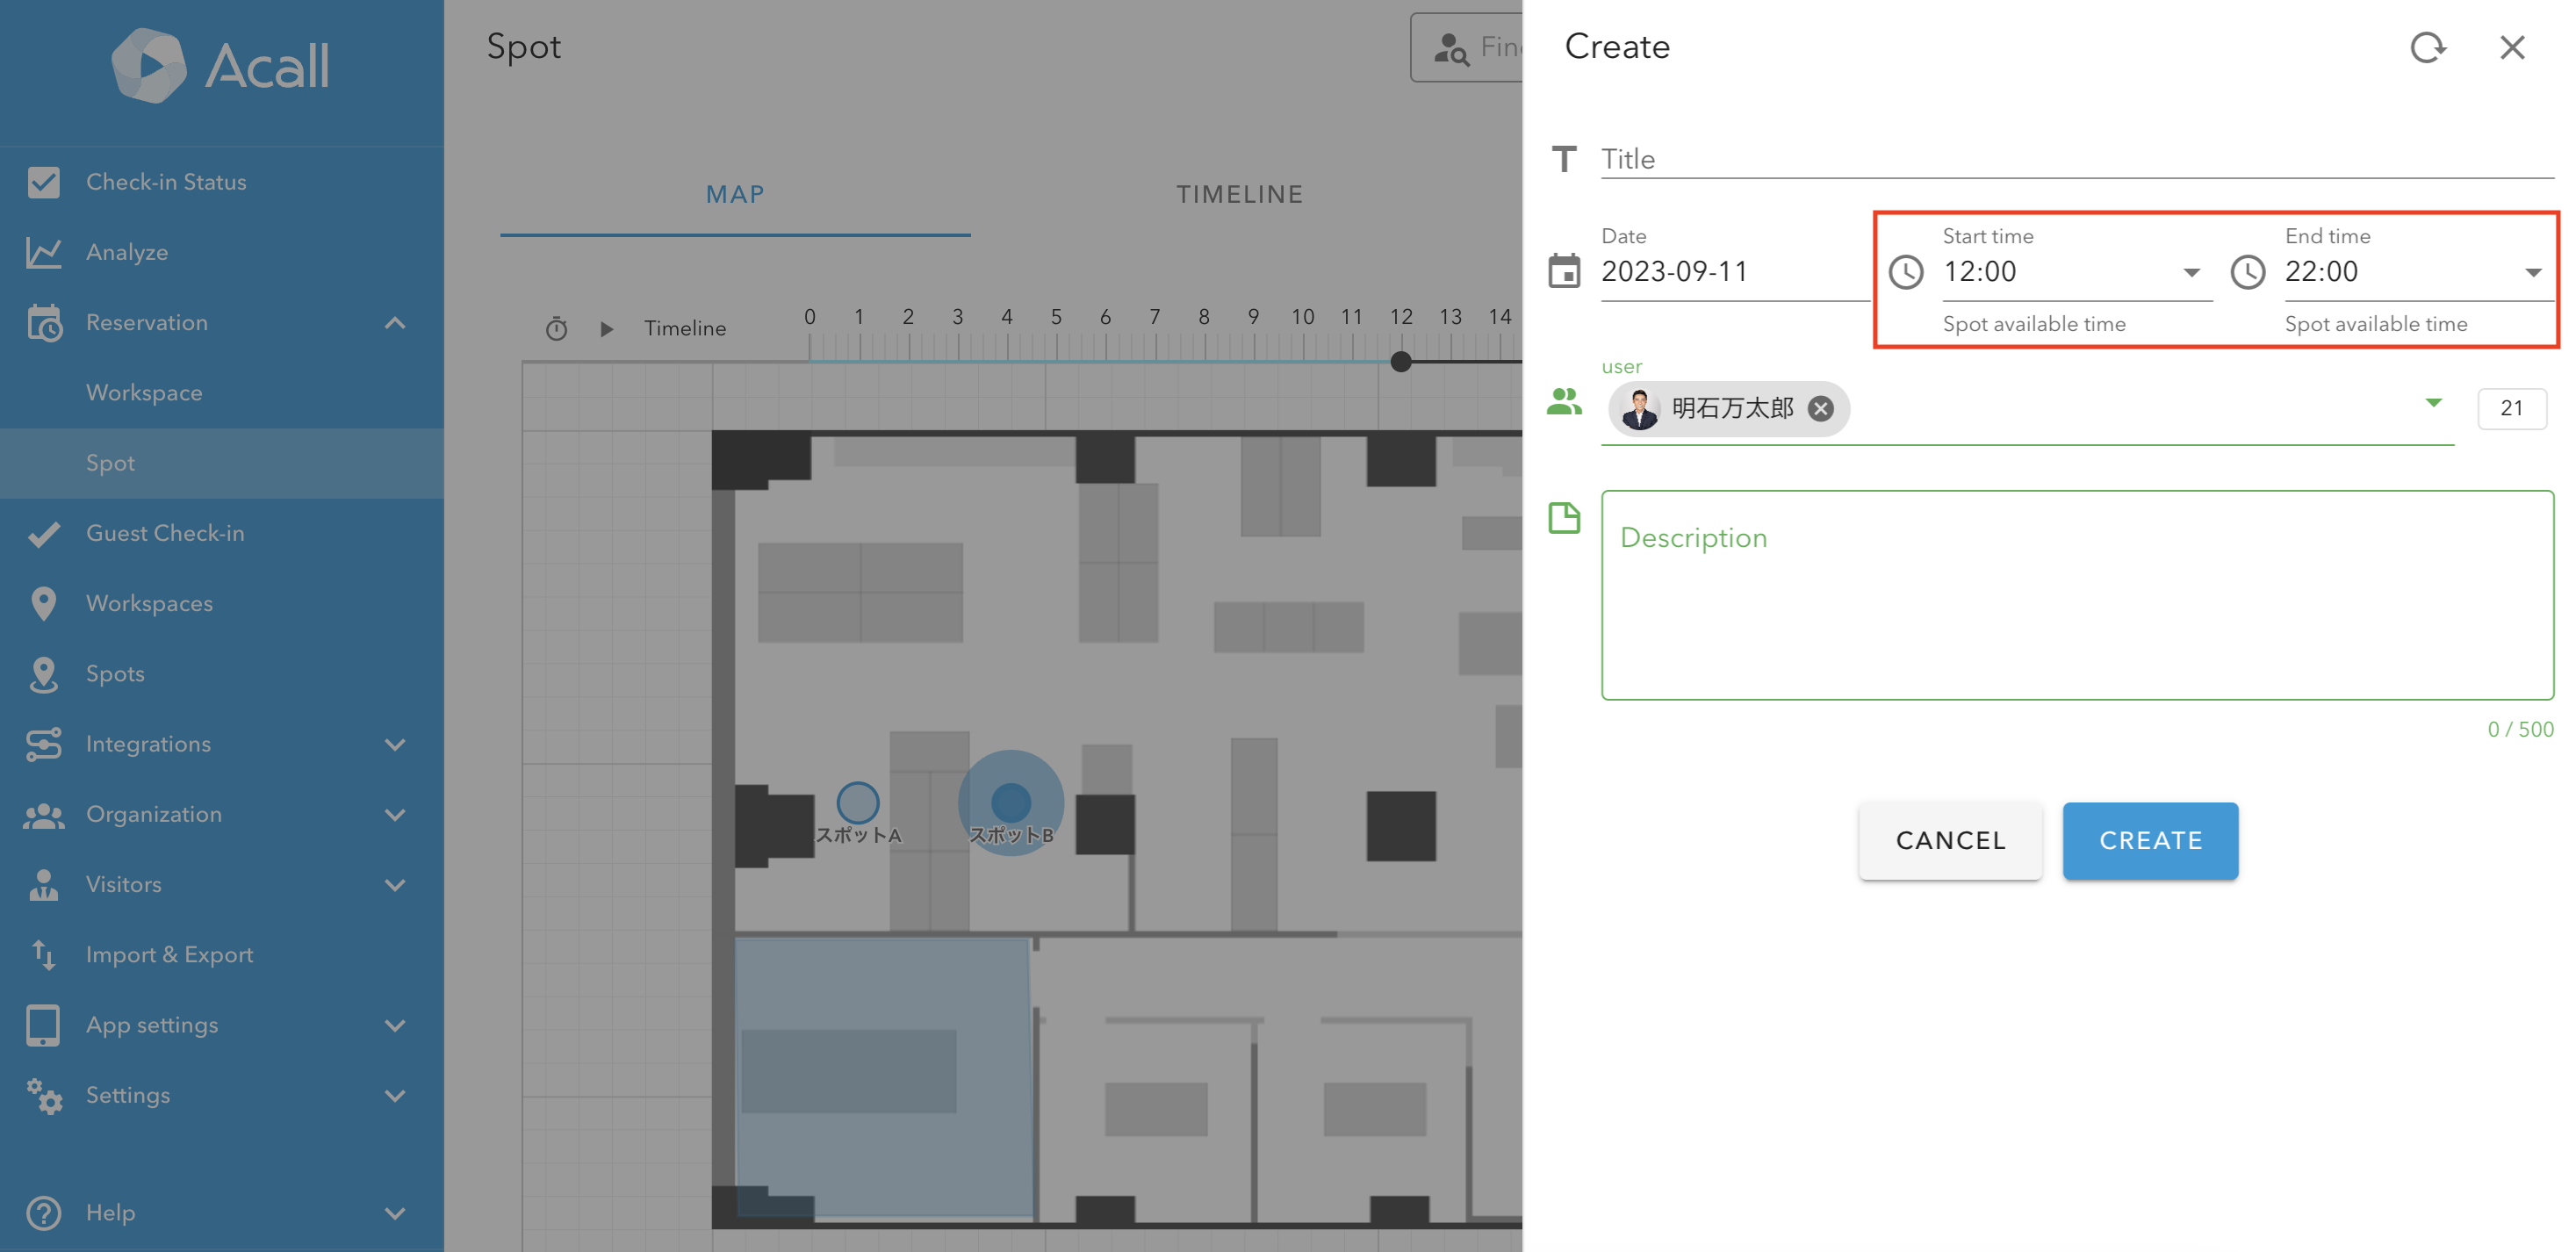2576x1252 pixels.
Task: Open Spot under Reservation
Action: tap(222, 463)
